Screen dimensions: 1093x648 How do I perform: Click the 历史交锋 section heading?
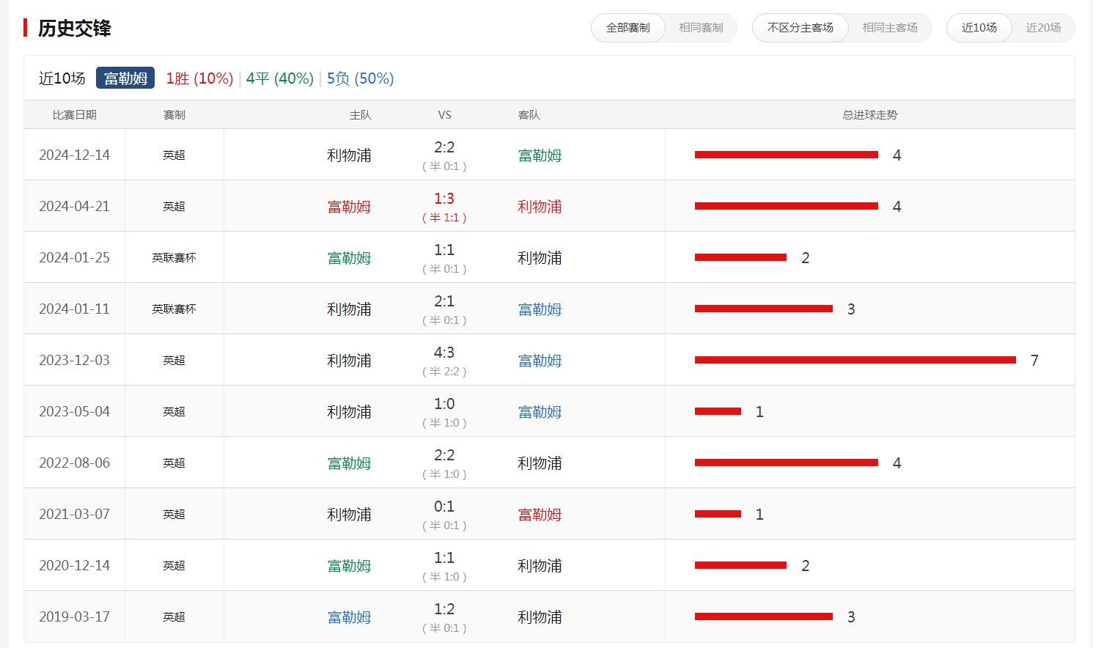(x=75, y=28)
